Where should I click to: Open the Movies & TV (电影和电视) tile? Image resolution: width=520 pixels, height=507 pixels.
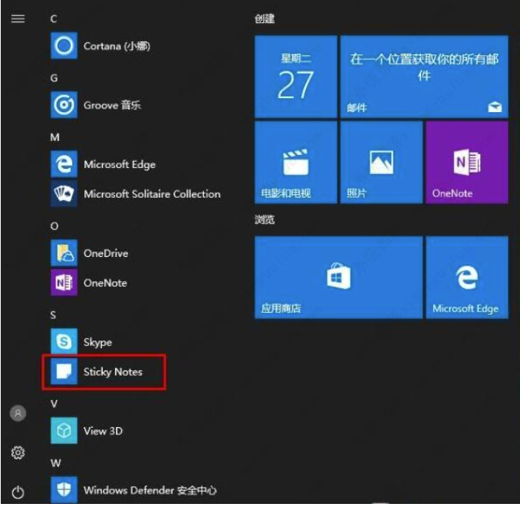point(296,162)
